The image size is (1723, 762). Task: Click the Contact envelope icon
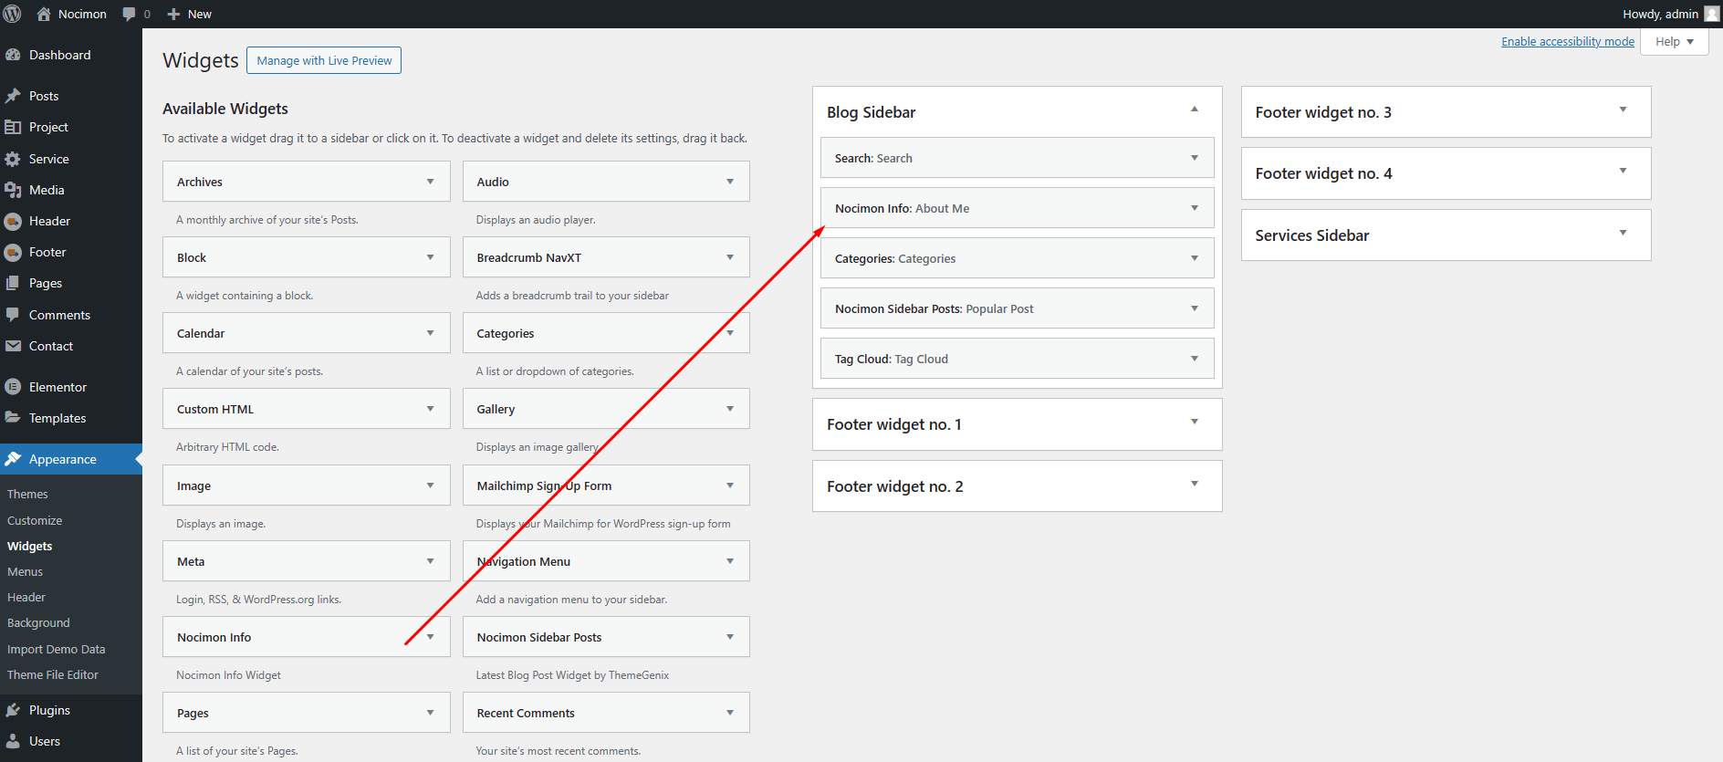13,346
